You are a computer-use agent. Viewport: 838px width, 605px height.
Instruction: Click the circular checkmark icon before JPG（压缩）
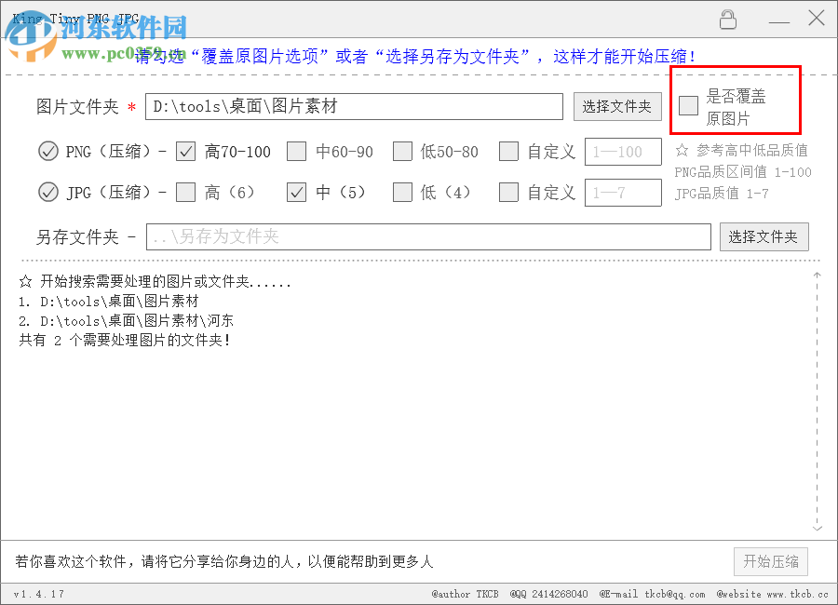click(47, 193)
